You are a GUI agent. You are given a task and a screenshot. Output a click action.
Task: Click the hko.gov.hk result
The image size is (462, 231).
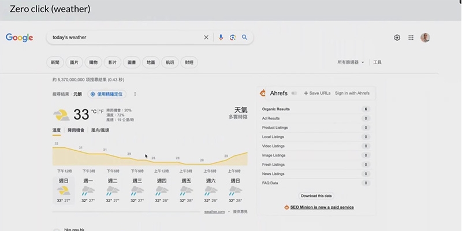pyautogui.click(x=74, y=229)
